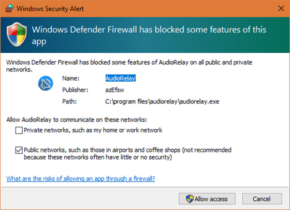The height and width of the screenshot is (210, 290).
Task: Click the publisher value azEfsw
Action: pyautogui.click(x=115, y=90)
